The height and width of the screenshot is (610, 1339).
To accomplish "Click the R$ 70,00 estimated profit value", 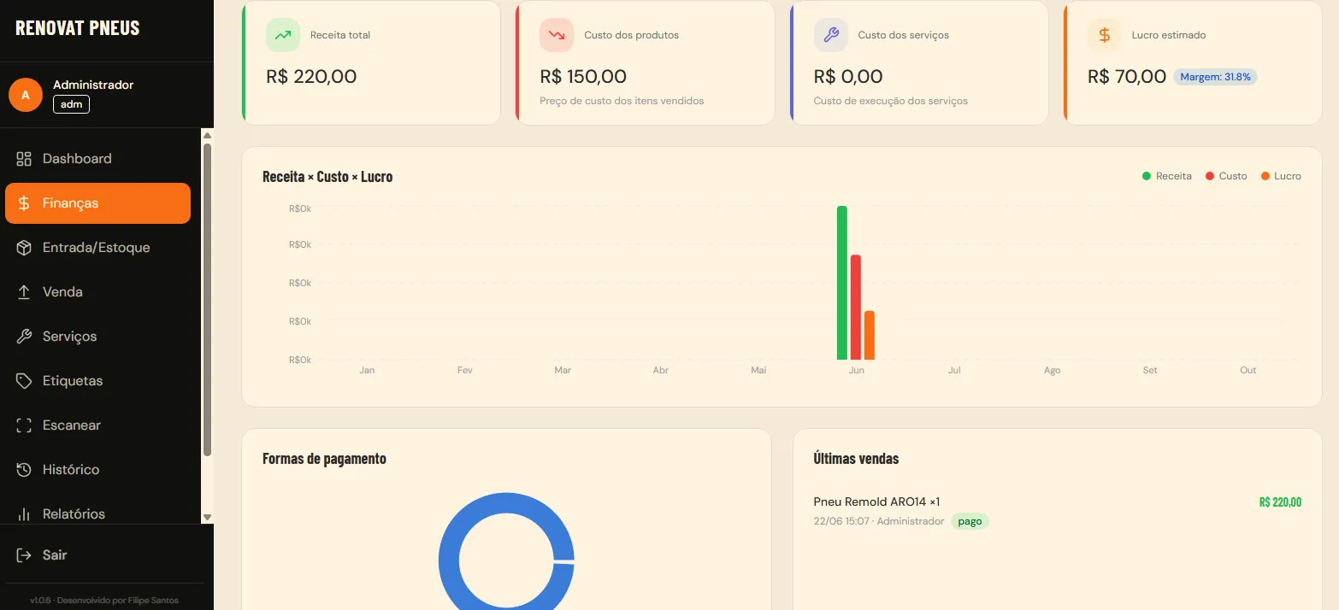I will click(x=1127, y=77).
